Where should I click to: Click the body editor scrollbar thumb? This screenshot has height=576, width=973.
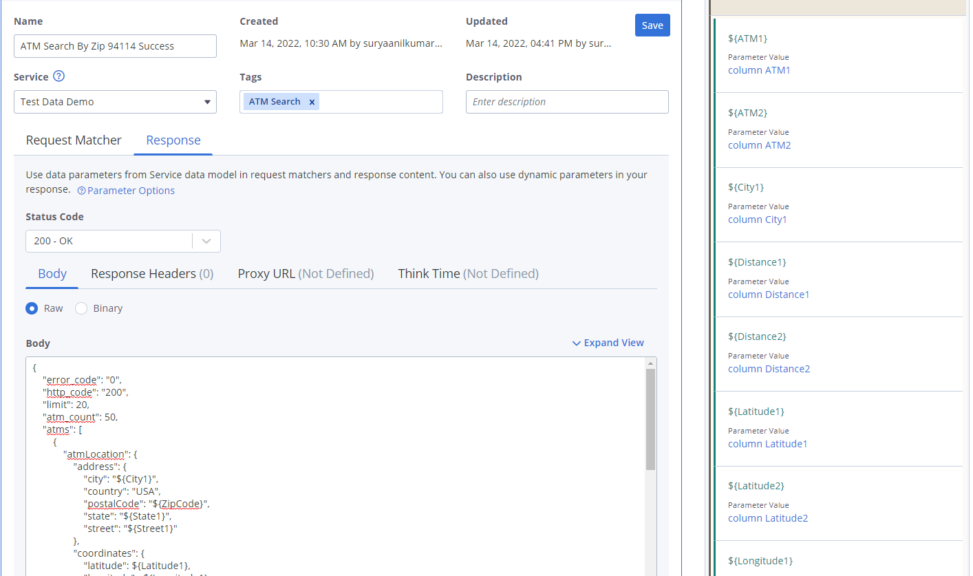coord(650,420)
